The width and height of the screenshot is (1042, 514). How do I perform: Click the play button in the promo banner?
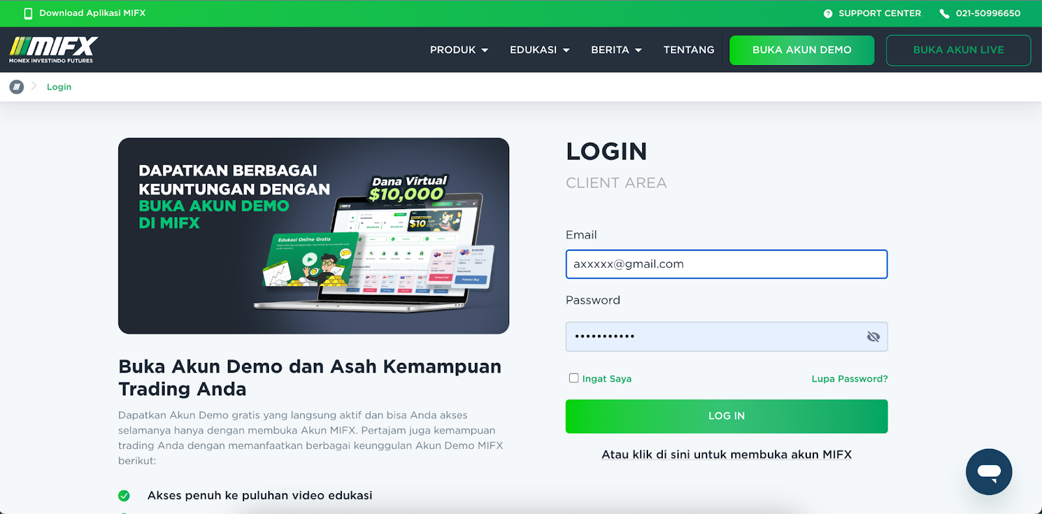click(309, 259)
